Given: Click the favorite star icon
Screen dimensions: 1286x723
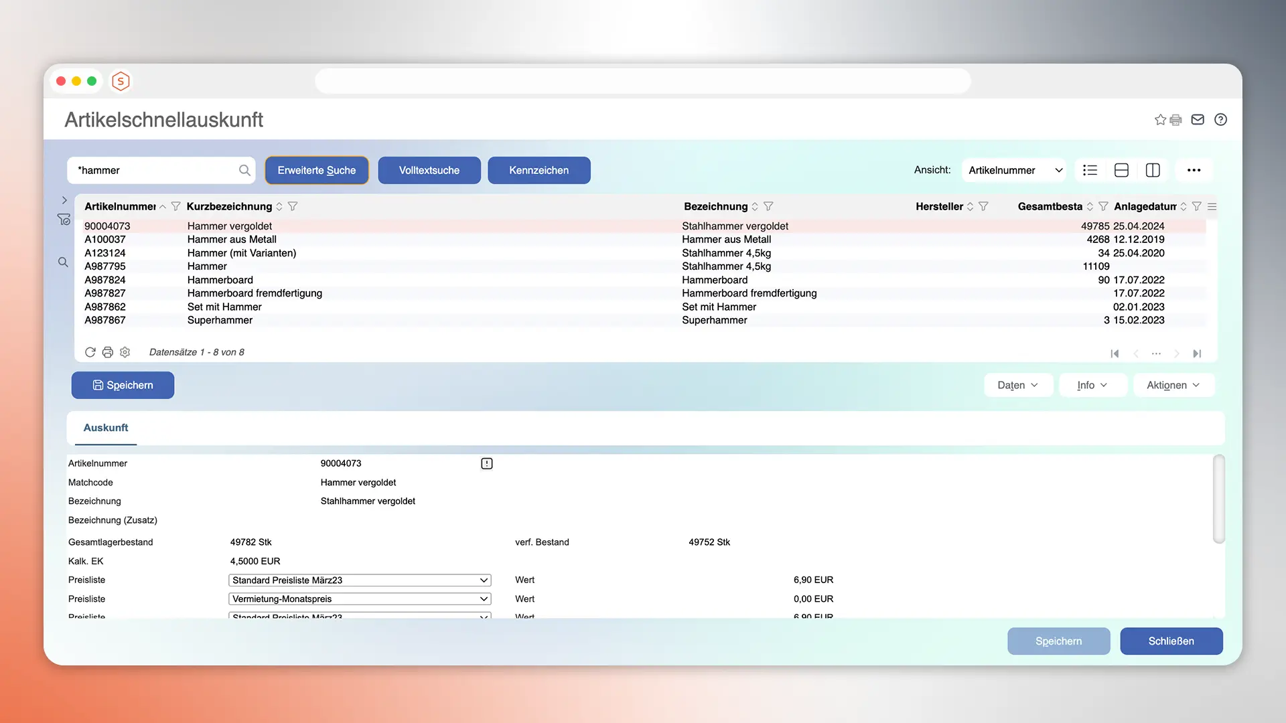Looking at the screenshot, I should (1160, 120).
